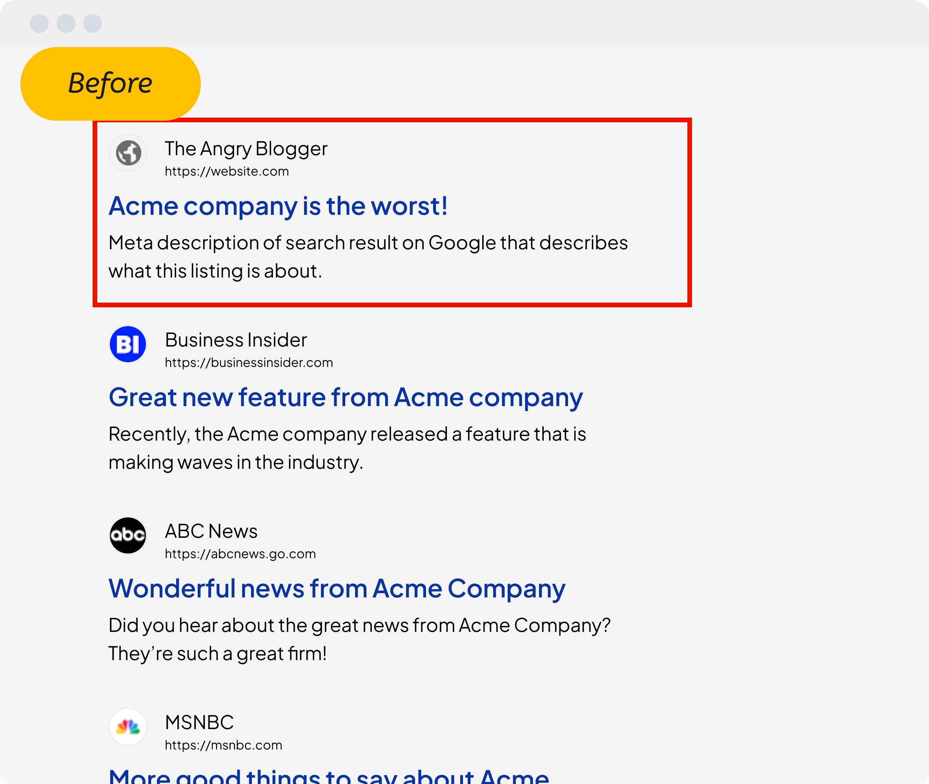Click the MSNBC peacock logo icon
The height and width of the screenshot is (784, 929).
[x=128, y=727]
